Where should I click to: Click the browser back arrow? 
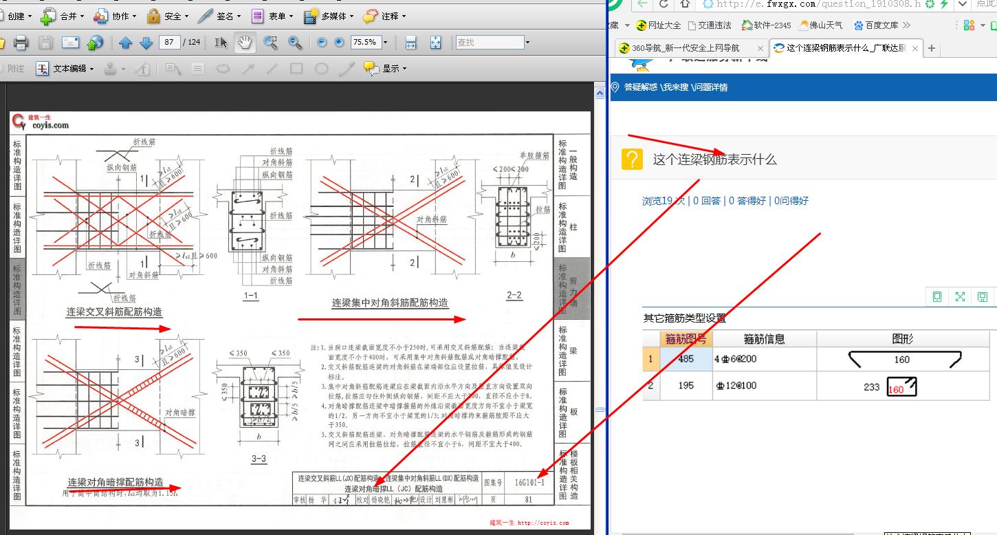coord(642,4)
